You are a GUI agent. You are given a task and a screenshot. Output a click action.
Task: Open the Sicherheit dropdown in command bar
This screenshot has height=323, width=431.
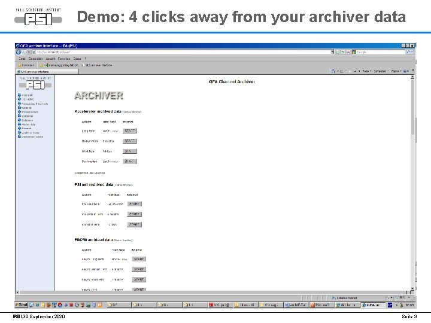(x=381, y=71)
